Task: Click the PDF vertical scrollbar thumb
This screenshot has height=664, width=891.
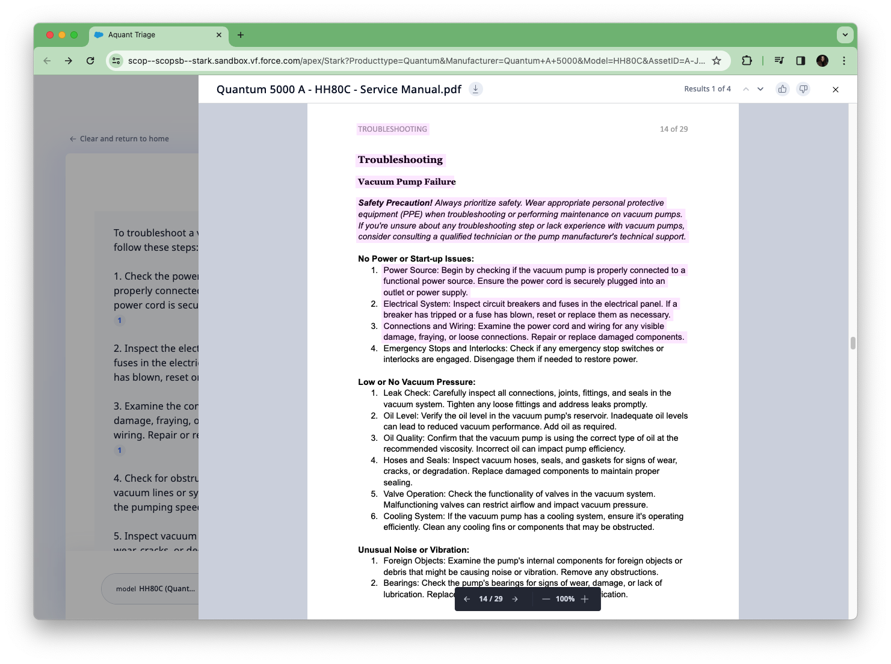Action: (852, 343)
